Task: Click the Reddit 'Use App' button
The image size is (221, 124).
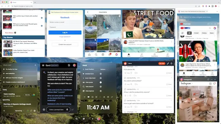Action: 162,64
